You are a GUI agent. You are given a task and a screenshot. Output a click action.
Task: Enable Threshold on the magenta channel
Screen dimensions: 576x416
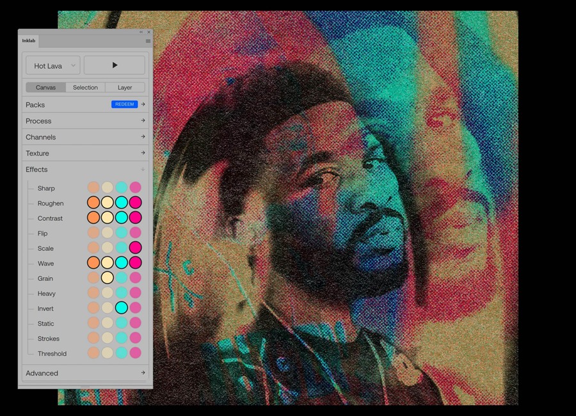coord(135,353)
